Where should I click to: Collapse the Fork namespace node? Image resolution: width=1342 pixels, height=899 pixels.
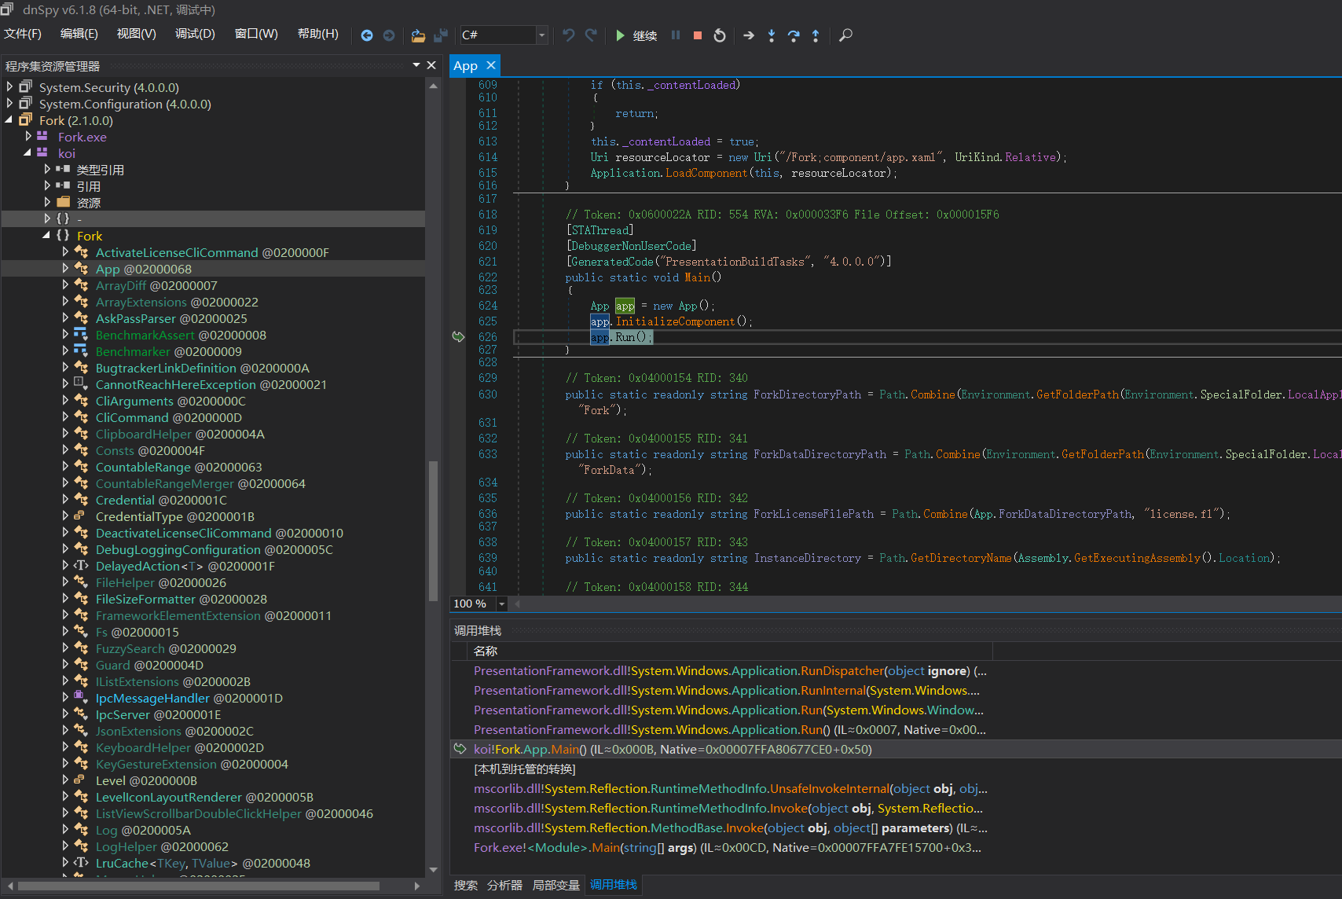(x=47, y=236)
